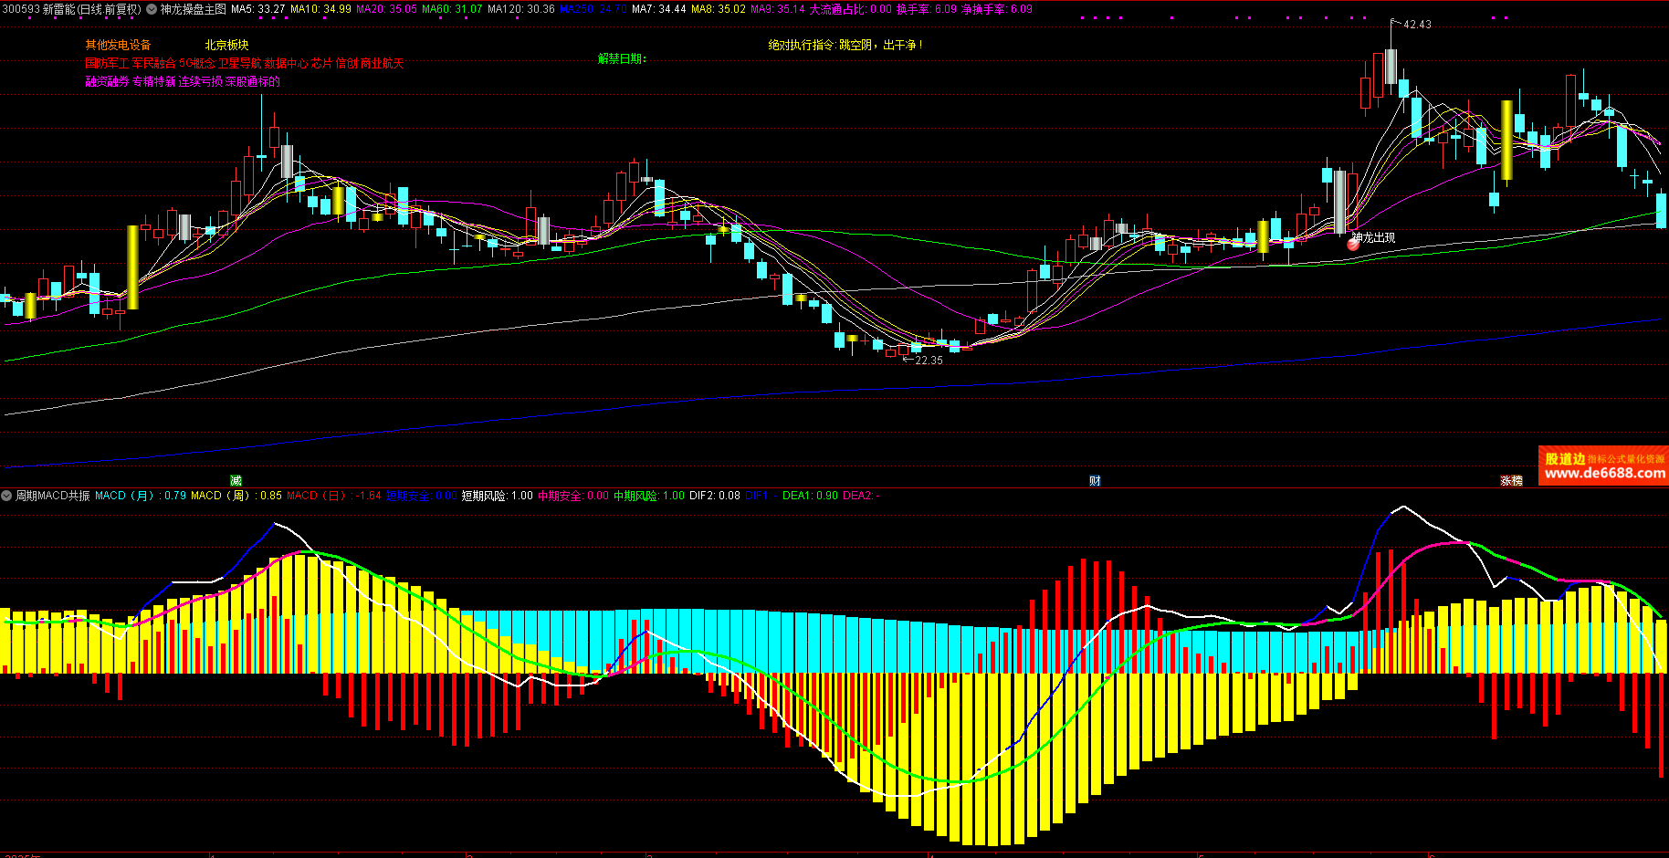Click the 'MACD（日）: -1.64' value
Viewport: 1669px width, 858px height.
point(334,496)
